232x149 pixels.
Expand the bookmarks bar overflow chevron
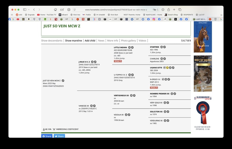point(221,15)
